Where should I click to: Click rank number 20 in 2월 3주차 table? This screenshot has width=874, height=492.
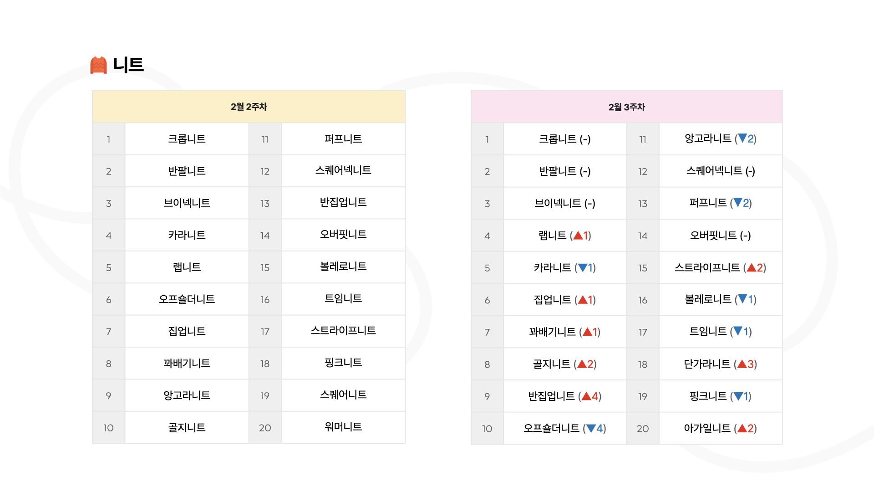643,429
